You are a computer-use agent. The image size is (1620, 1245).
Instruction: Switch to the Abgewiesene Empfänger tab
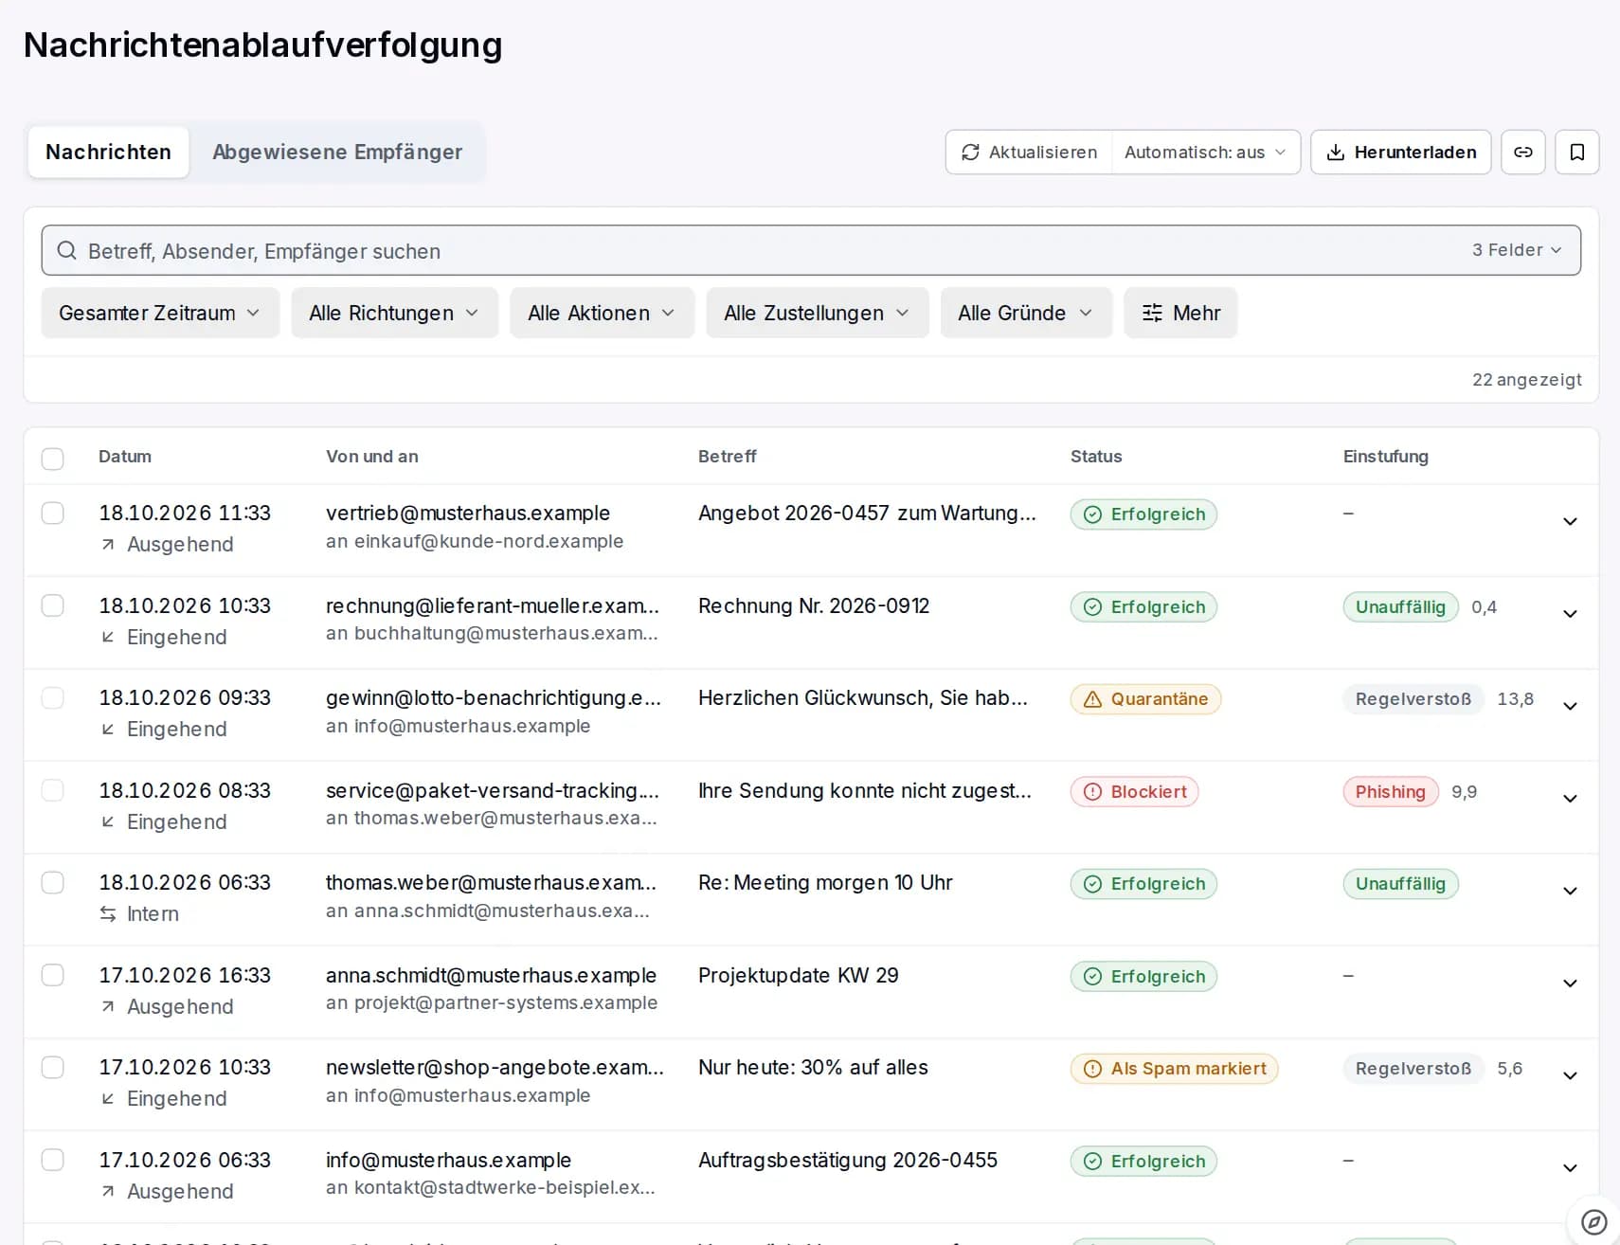click(x=337, y=152)
